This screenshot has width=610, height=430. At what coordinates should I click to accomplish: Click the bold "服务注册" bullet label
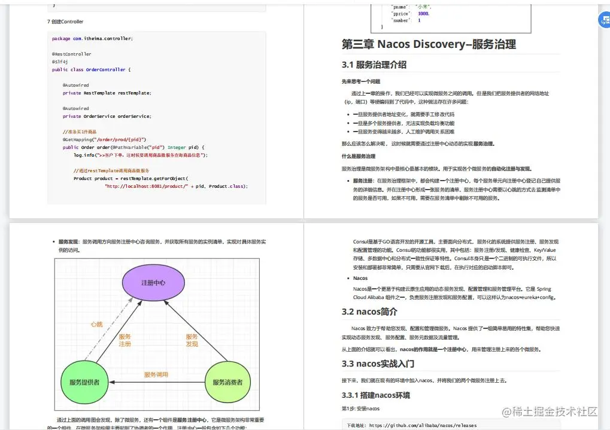click(362, 181)
